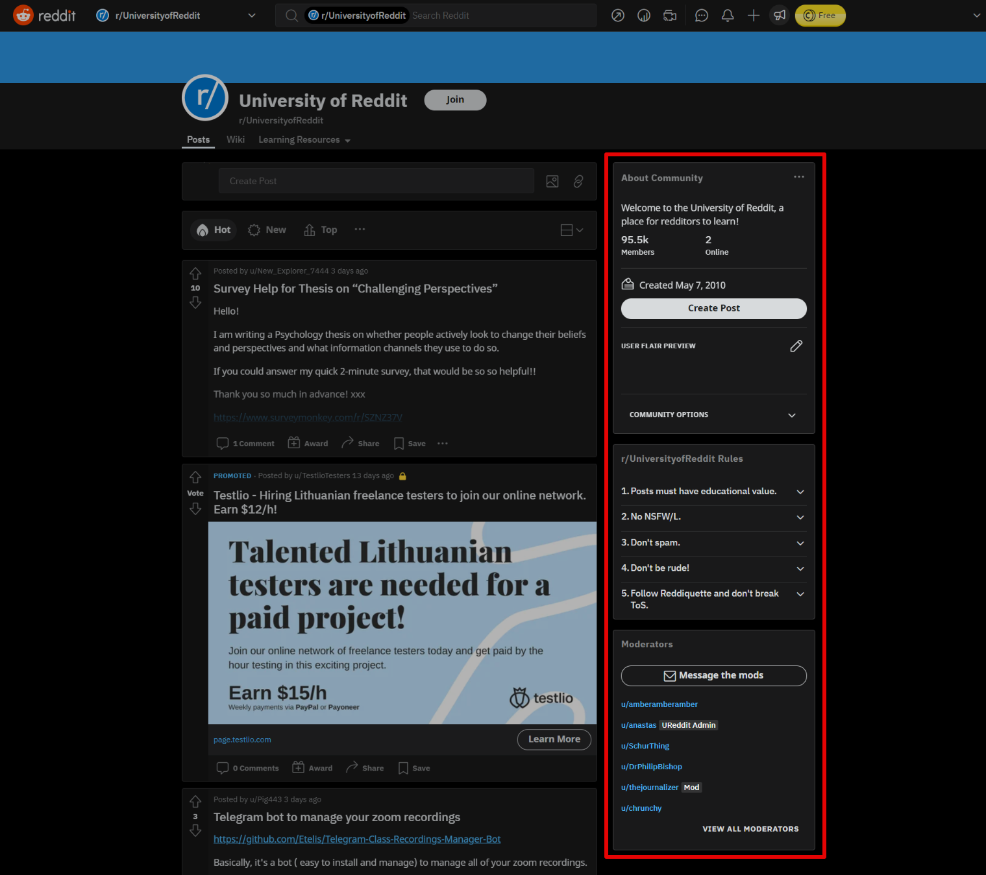Open moderator u/thejournalizer profile
986x875 pixels.
pyautogui.click(x=650, y=787)
